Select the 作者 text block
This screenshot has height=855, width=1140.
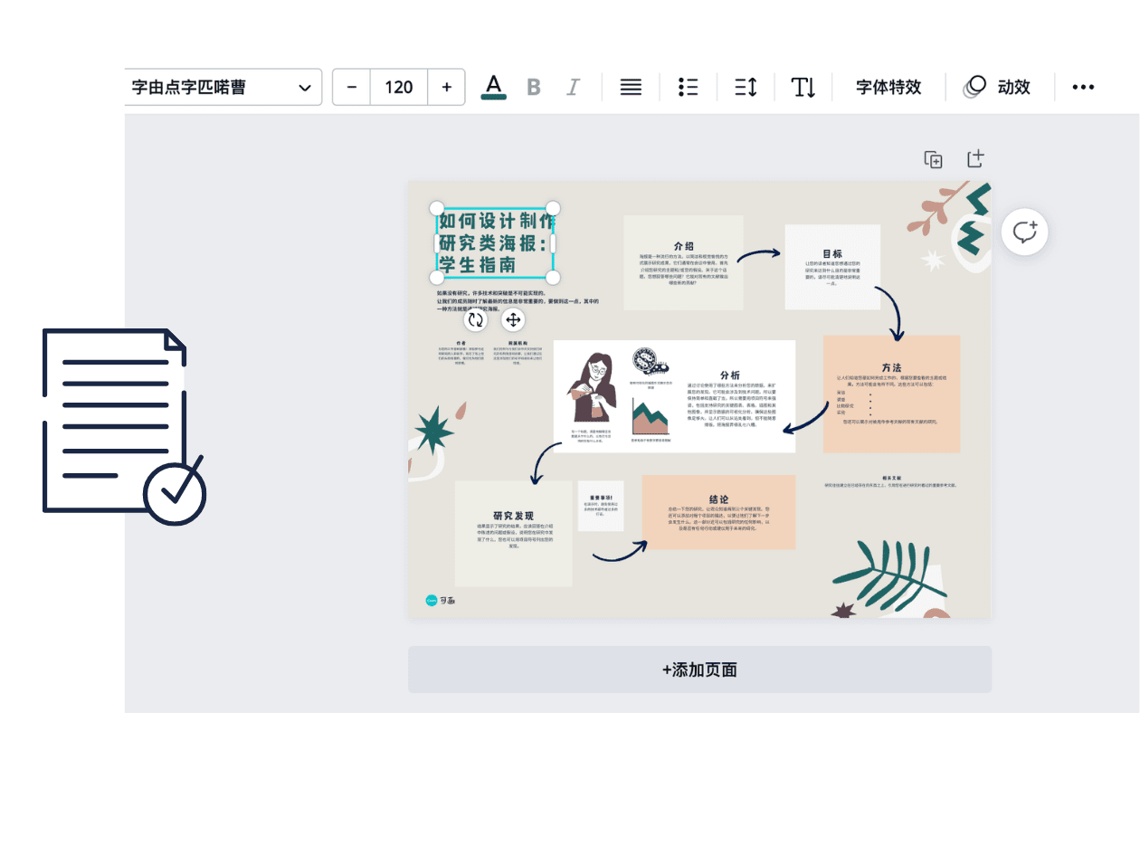pyautogui.click(x=461, y=353)
